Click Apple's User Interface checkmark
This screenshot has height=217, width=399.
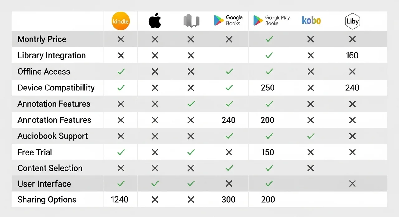[155, 184]
